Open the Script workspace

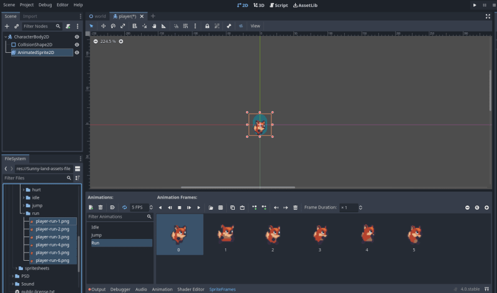pos(278,5)
